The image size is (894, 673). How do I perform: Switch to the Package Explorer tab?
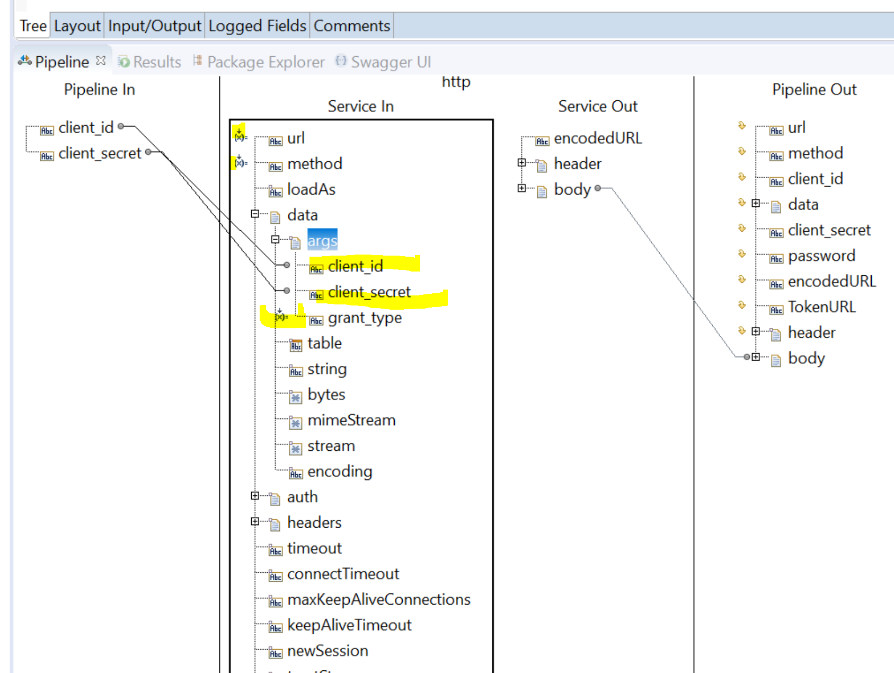point(265,62)
